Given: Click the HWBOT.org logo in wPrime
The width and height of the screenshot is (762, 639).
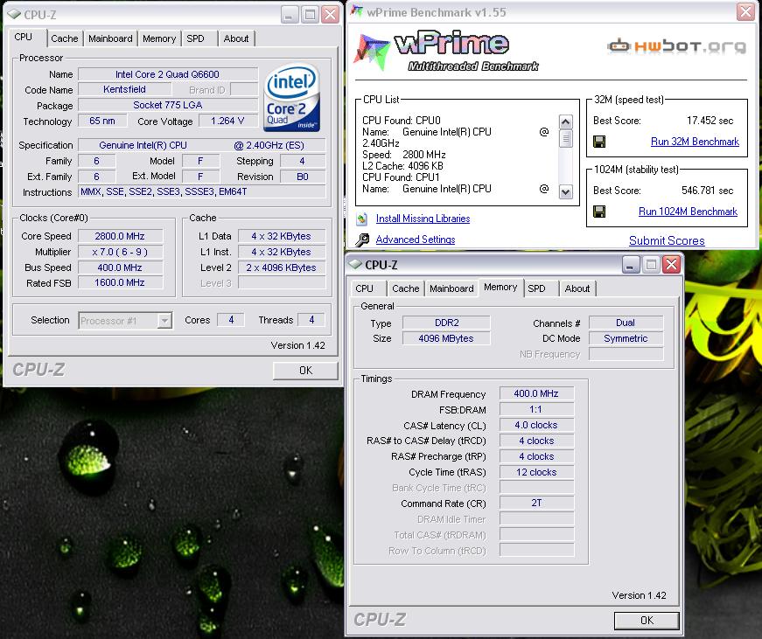Looking at the screenshot, I should (x=676, y=46).
